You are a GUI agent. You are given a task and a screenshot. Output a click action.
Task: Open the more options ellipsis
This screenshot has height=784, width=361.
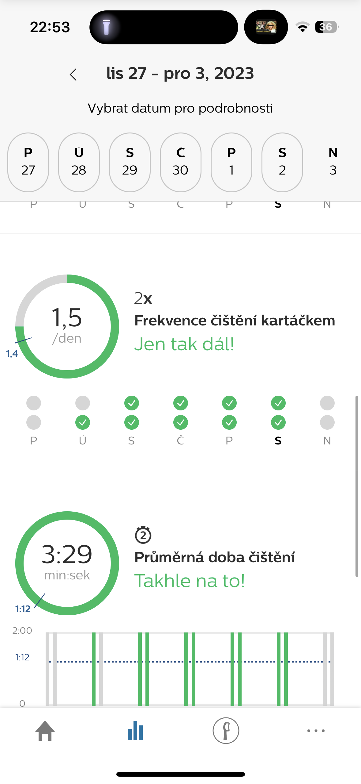point(316,731)
